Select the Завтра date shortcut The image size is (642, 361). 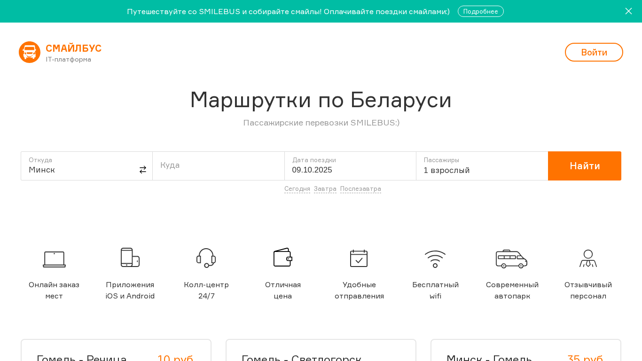(x=325, y=189)
